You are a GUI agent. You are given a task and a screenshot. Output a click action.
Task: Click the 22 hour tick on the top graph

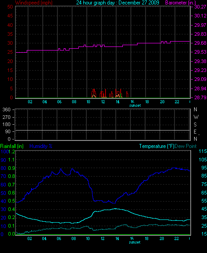[177, 102]
